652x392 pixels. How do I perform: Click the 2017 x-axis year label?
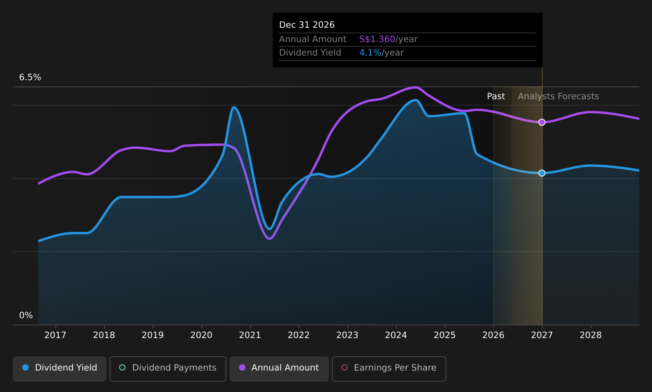pos(55,335)
